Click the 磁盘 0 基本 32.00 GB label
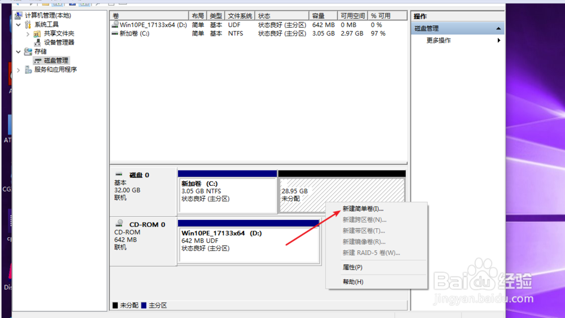 [143, 191]
